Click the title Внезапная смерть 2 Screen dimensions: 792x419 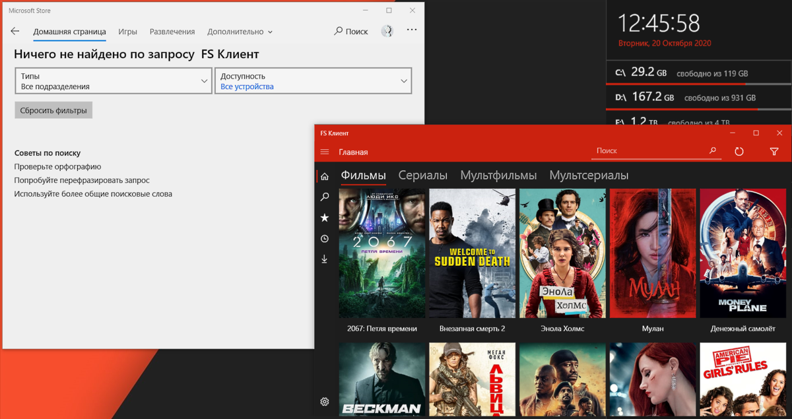point(473,329)
